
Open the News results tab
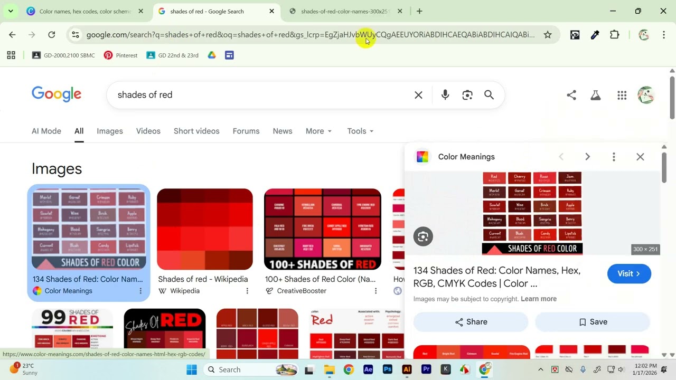[x=283, y=131]
